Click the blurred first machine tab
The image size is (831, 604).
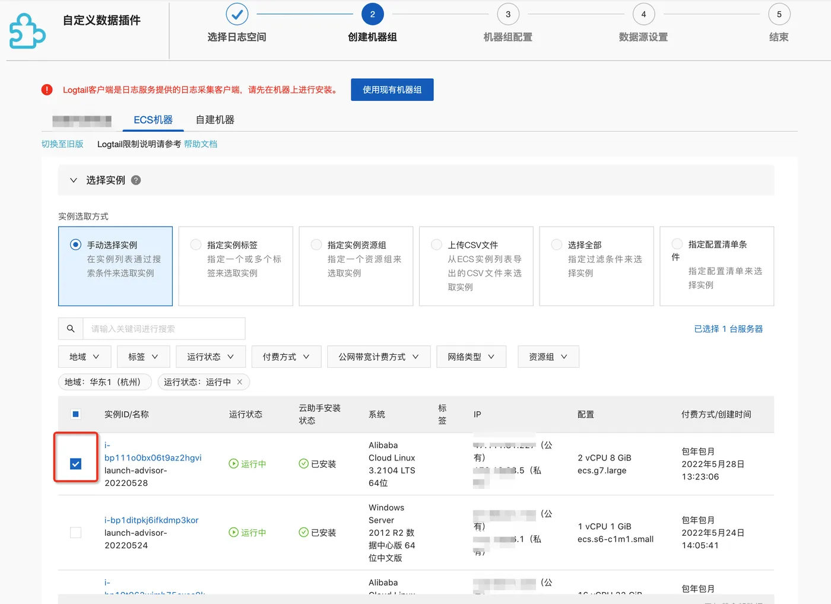pos(82,121)
